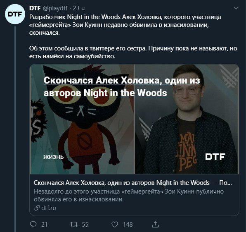
Task: Click the retweet count 55
Action: [x=85, y=225]
